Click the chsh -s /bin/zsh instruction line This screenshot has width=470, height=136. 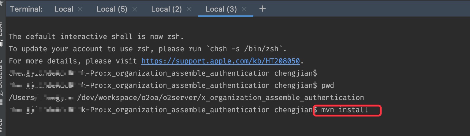pyautogui.click(x=148, y=49)
